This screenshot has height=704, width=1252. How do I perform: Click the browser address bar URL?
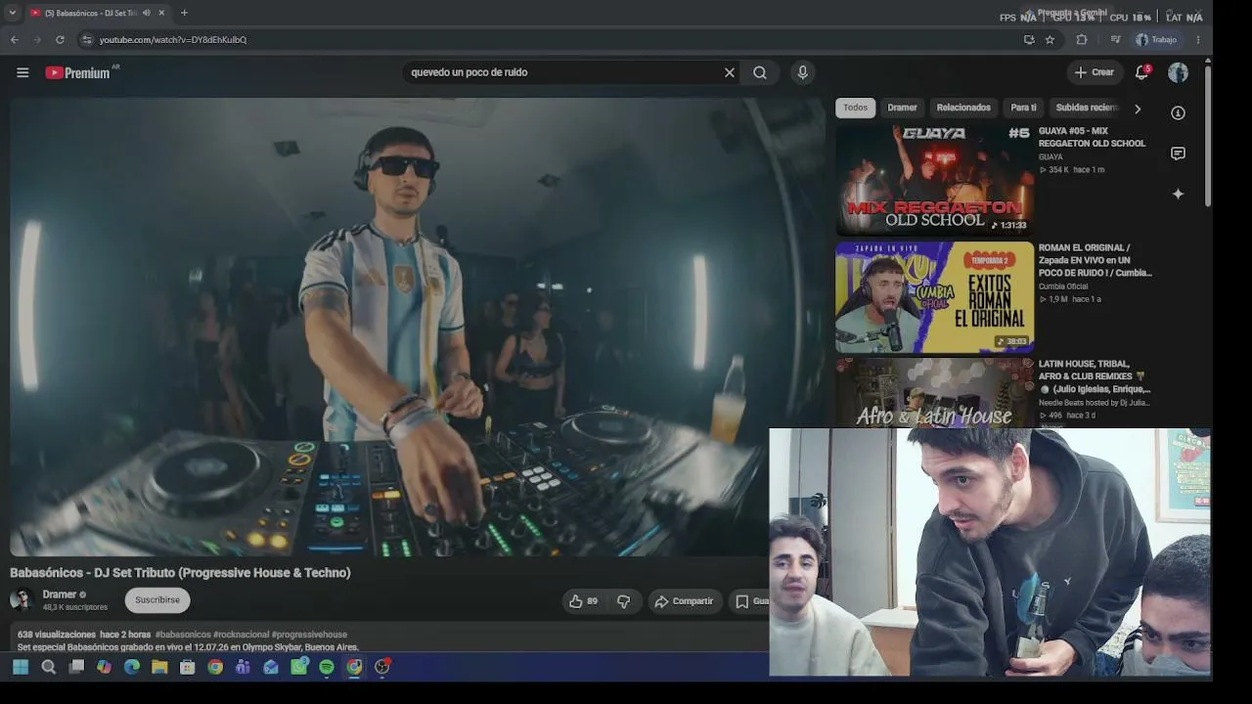(173, 40)
